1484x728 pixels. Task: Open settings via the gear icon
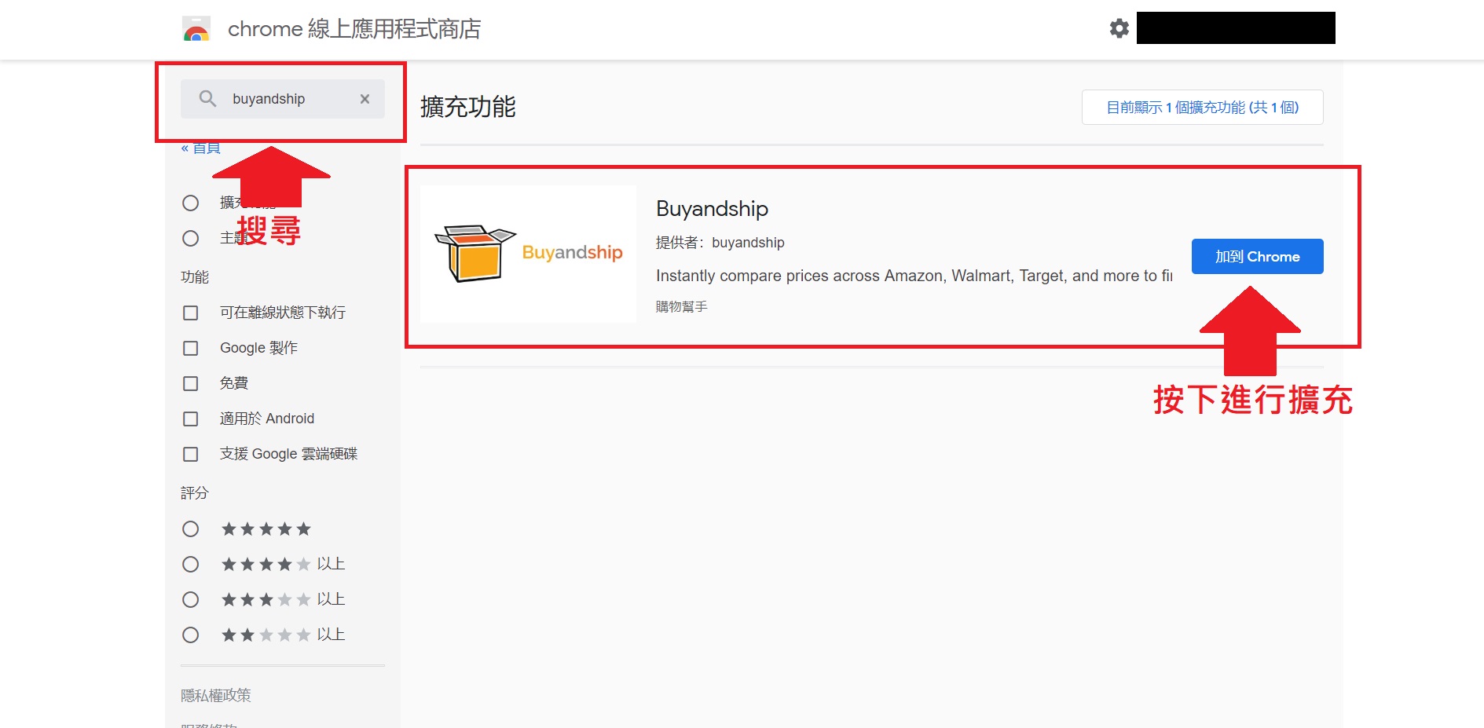pyautogui.click(x=1119, y=29)
